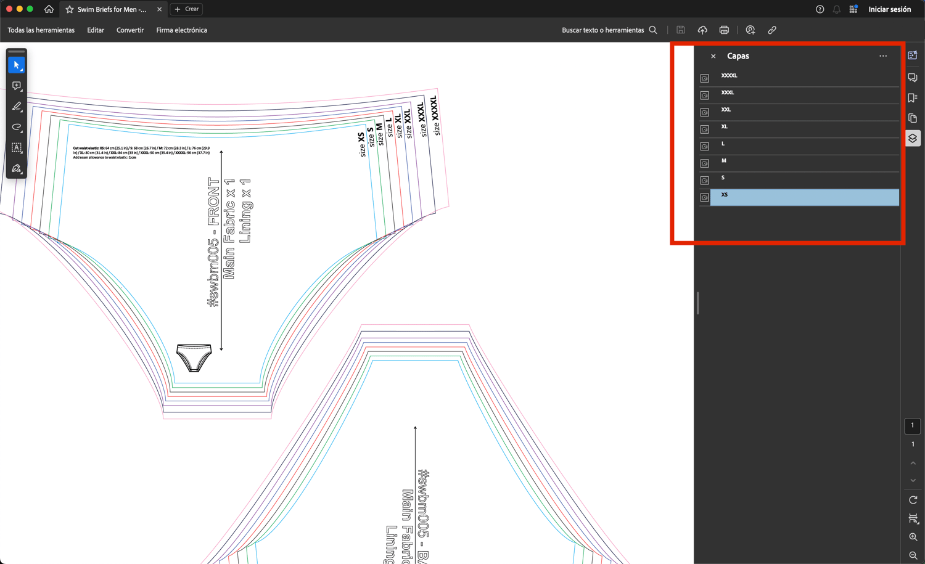Switch to the Swim Briefs for Men tab
Screen dimensions: 925x564
113,9
